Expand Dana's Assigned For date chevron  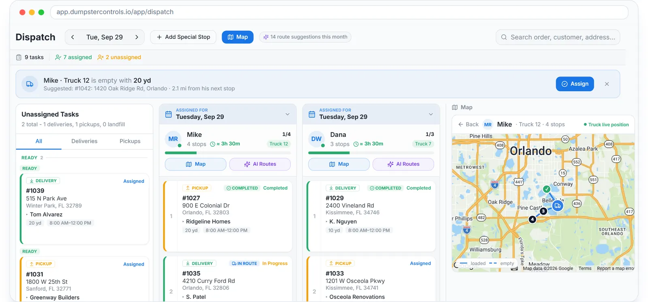(431, 114)
